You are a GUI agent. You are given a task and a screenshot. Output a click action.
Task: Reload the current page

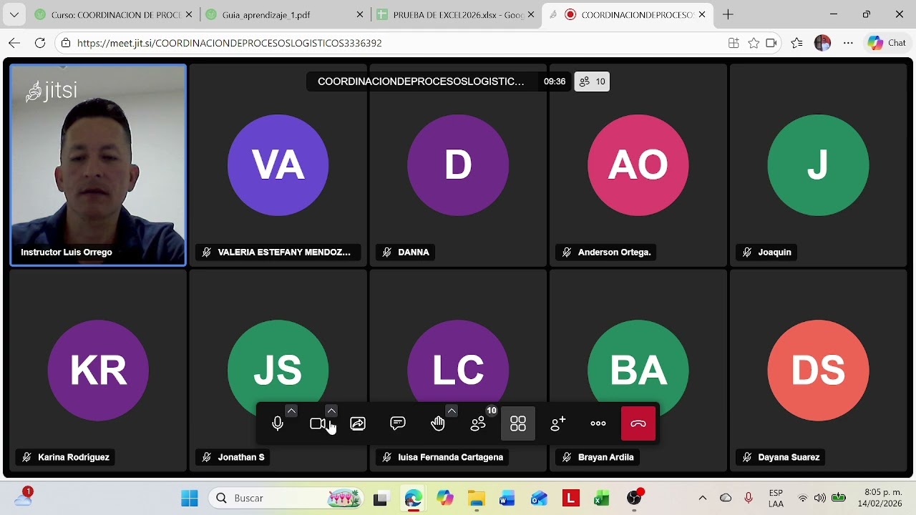[40, 43]
